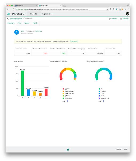Open the Reports menu
Viewport: 136px width, 161px height.
34,14
